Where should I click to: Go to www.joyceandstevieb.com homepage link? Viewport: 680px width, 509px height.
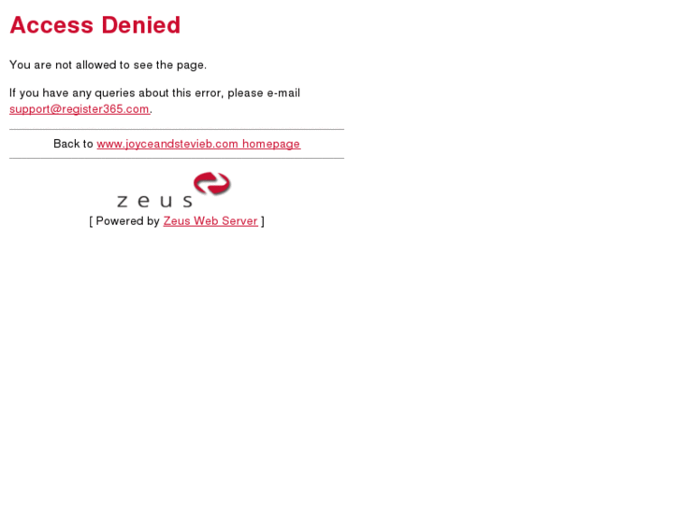click(198, 144)
